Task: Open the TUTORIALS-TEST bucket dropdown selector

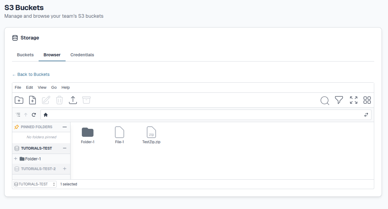Action: click(35, 184)
